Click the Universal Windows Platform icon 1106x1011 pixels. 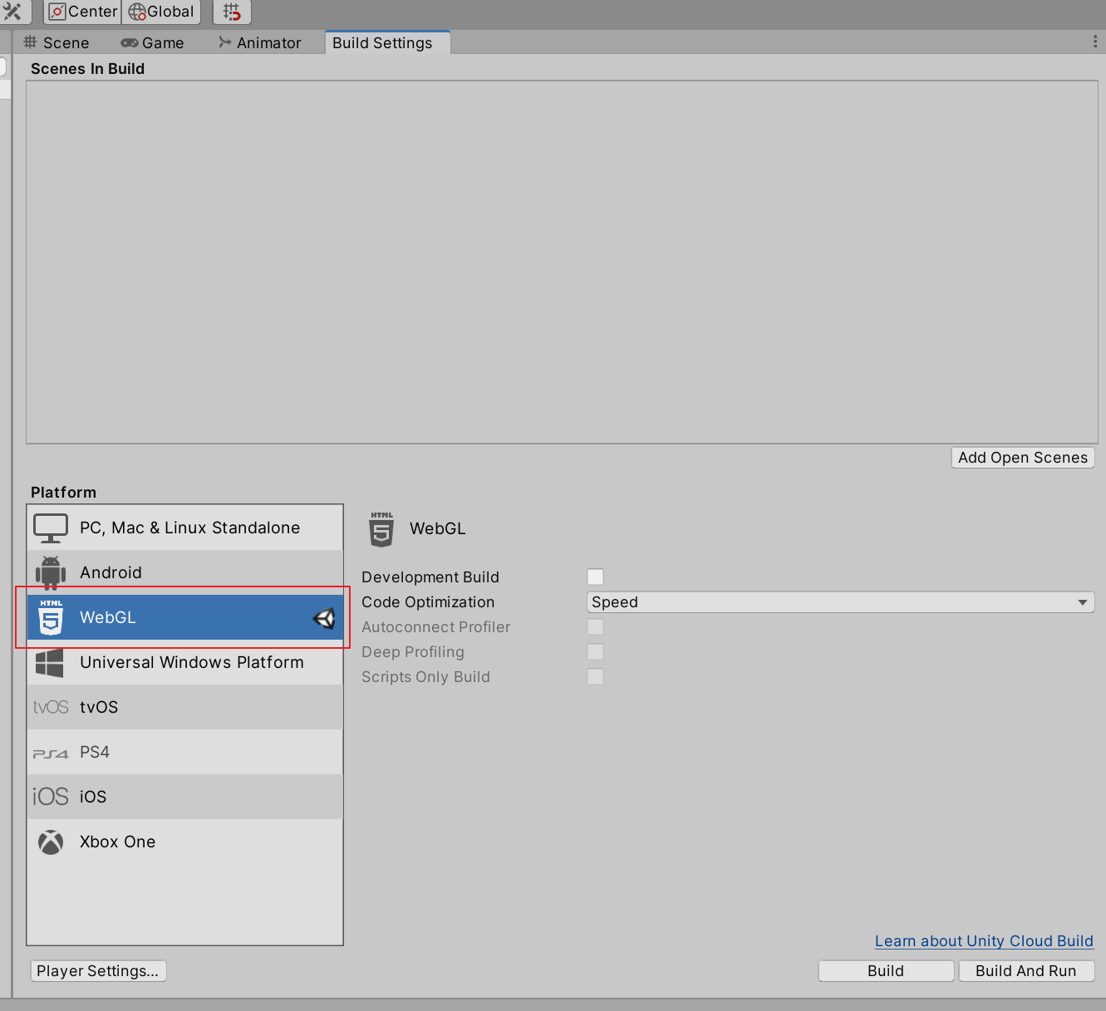(x=50, y=662)
